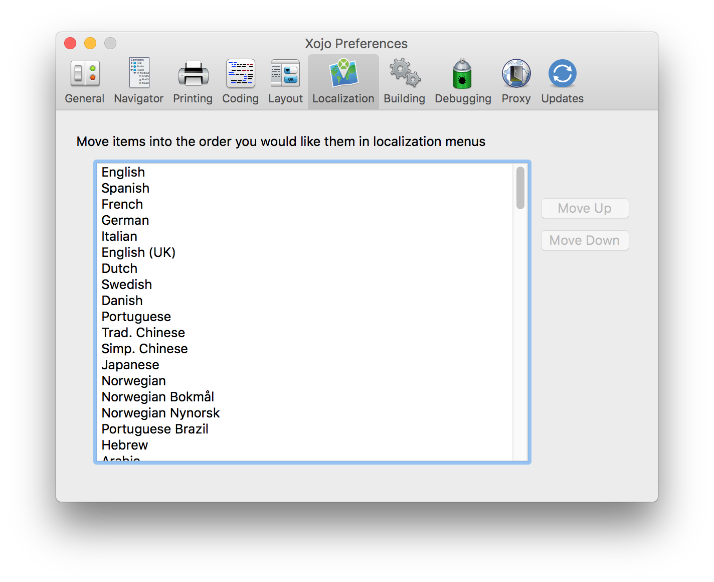Open the Navigator preferences icon

click(139, 73)
